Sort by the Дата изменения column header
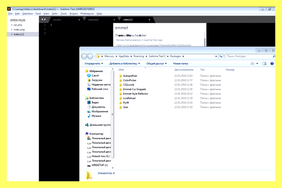This screenshot has width=282, height=188. pyautogui.click(x=184, y=69)
